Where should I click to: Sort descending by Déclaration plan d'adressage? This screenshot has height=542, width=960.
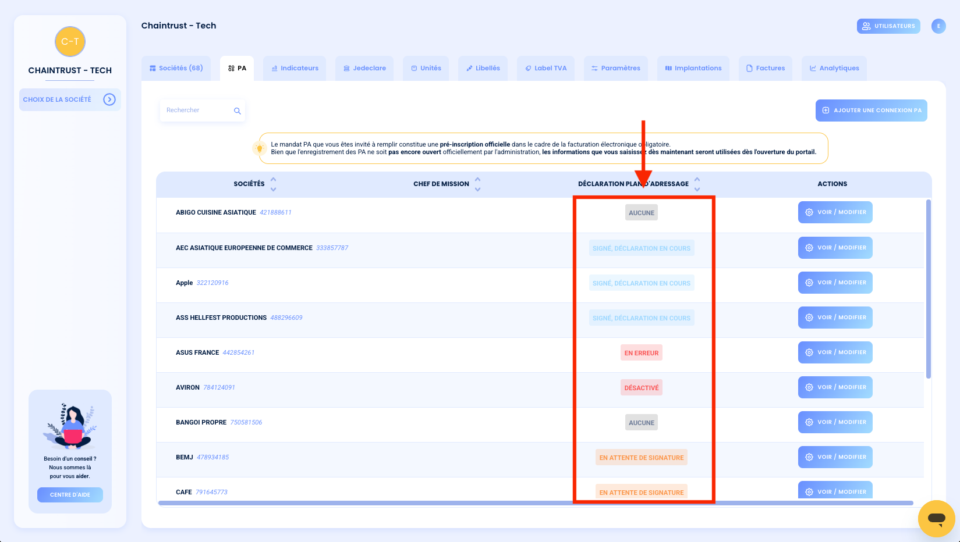click(697, 189)
